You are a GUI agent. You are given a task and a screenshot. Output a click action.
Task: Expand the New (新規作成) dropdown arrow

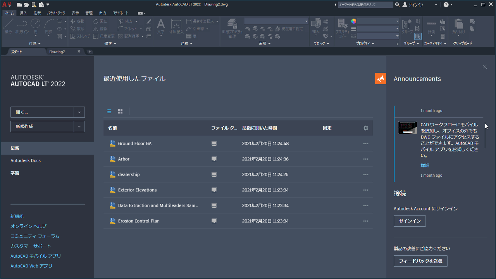[x=79, y=126]
